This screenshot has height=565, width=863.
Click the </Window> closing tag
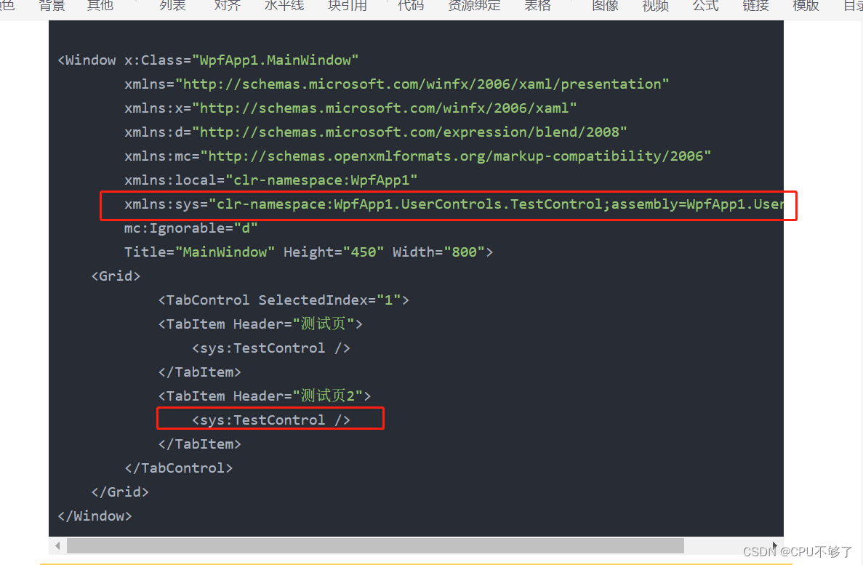point(95,516)
